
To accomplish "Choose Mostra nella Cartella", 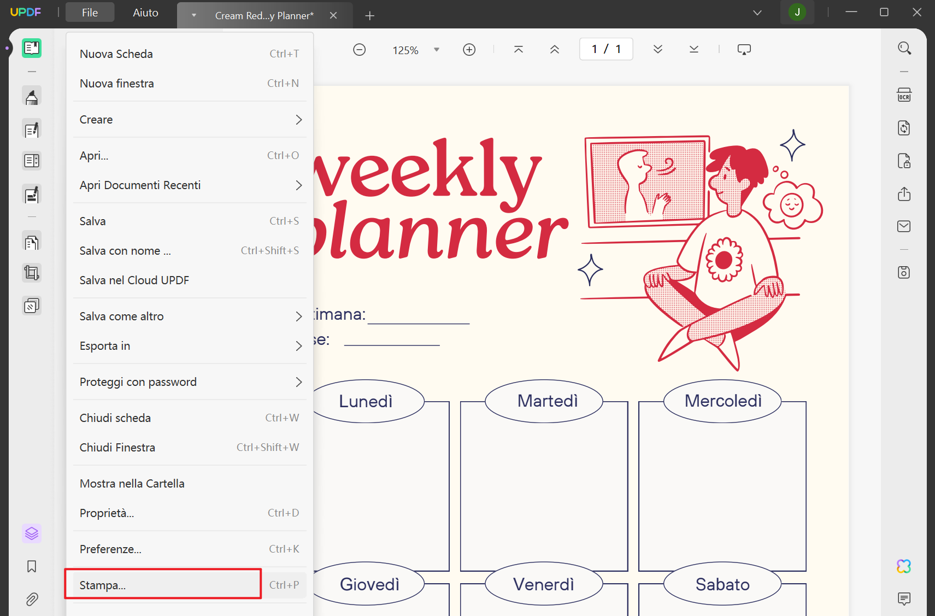I will 190,484.
